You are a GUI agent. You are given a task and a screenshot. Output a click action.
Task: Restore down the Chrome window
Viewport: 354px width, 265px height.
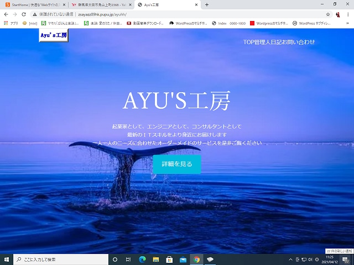point(335,4)
